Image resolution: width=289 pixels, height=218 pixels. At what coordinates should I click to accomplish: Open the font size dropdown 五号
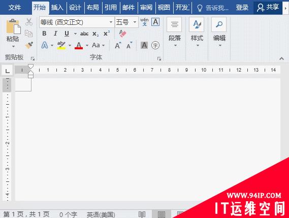pyautogui.click(x=126, y=22)
